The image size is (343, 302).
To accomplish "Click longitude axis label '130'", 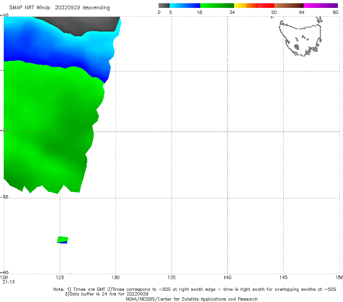I will 115,277.
